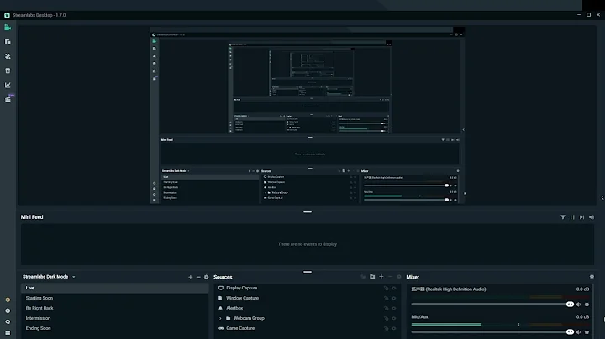Hide the Window Capture source

click(394, 298)
